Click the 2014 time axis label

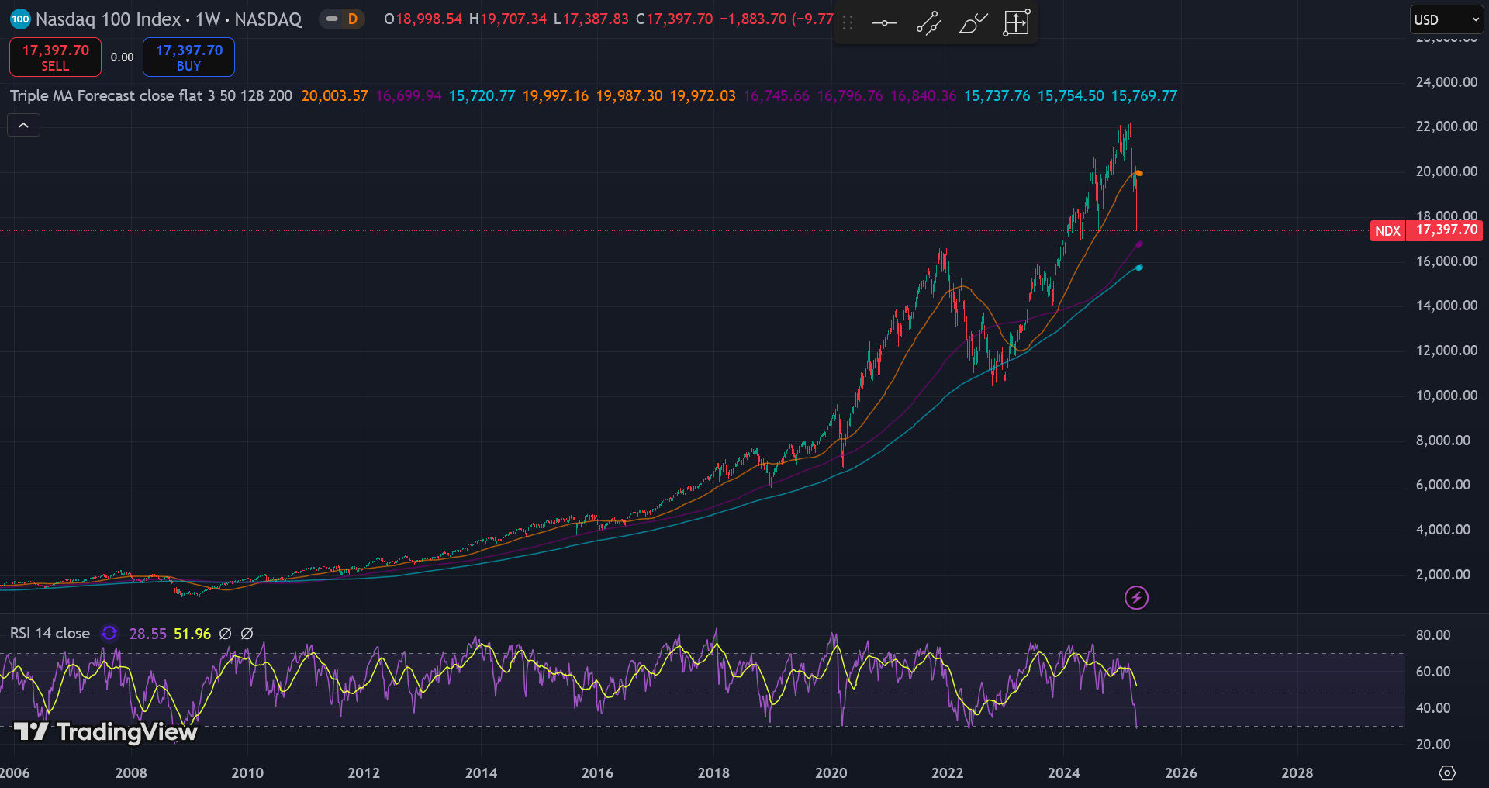tap(481, 773)
